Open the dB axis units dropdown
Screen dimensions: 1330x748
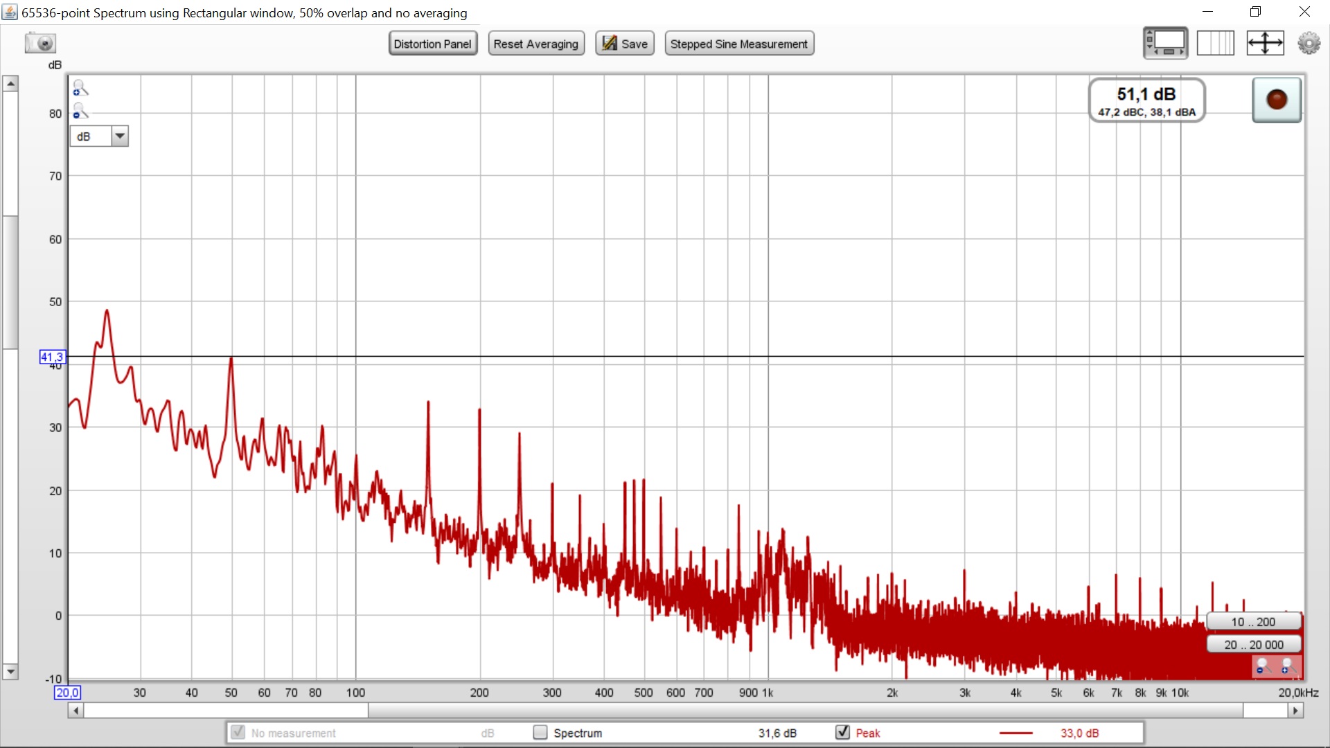(x=120, y=136)
